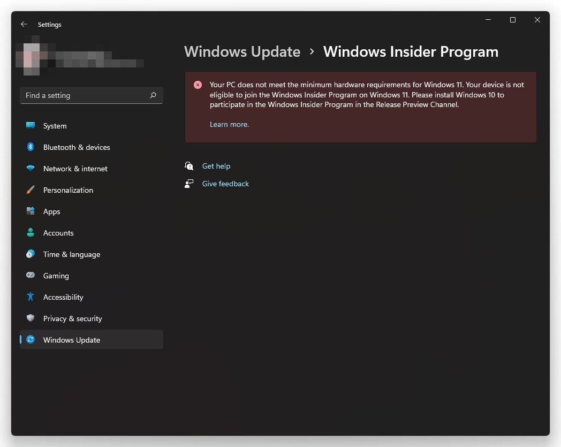Click the Privacy & security shield icon
The height and width of the screenshot is (447, 561).
point(31,319)
